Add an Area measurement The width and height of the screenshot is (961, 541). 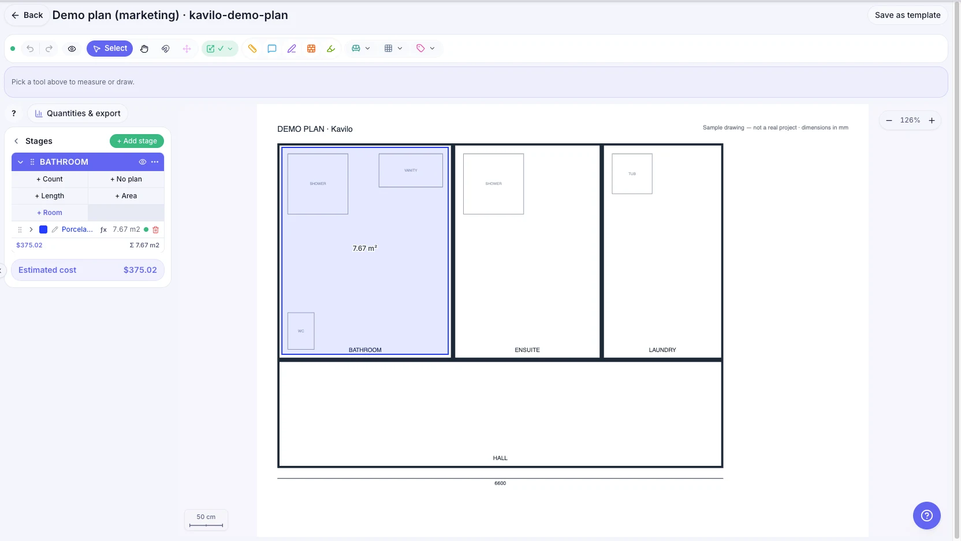click(126, 196)
